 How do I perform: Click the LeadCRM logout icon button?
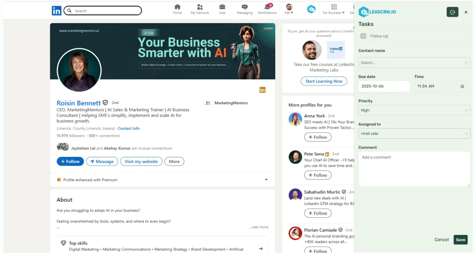[452, 12]
